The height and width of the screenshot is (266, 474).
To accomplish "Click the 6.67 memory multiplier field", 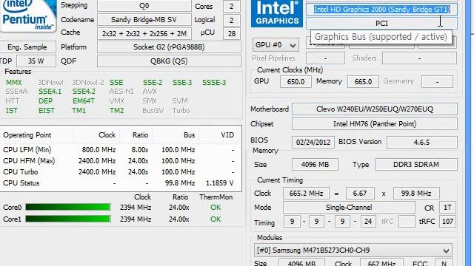I will pyautogui.click(x=360, y=194).
